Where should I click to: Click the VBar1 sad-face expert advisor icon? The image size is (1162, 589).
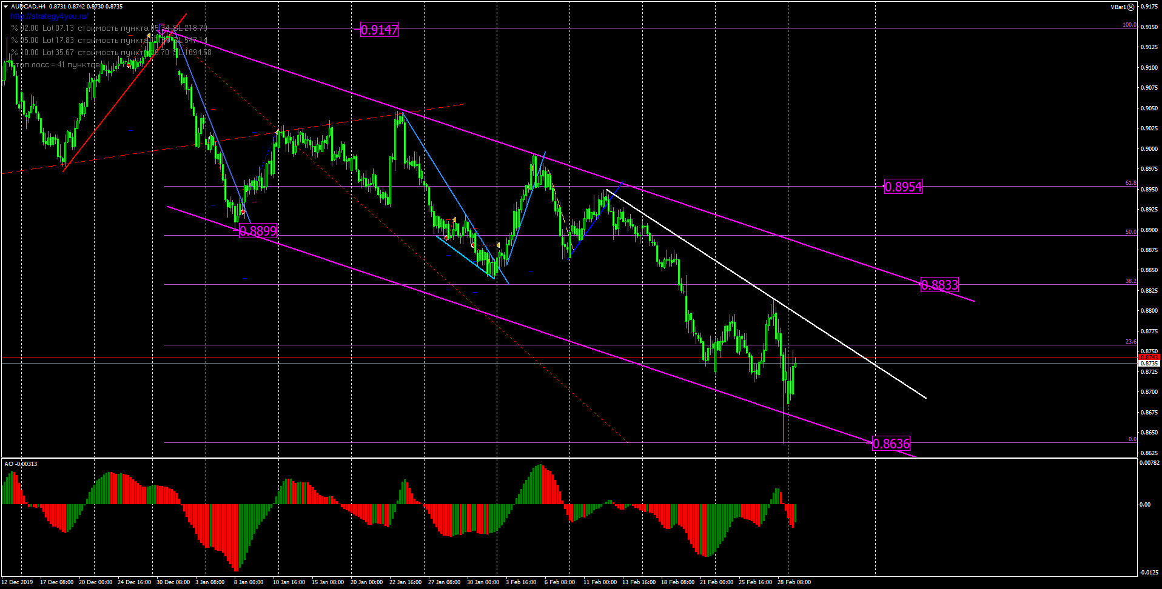[x=1131, y=7]
